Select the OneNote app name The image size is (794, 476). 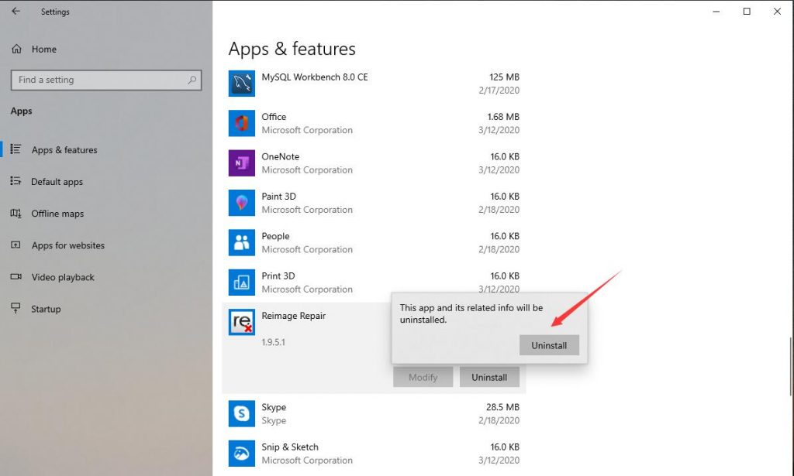click(280, 156)
